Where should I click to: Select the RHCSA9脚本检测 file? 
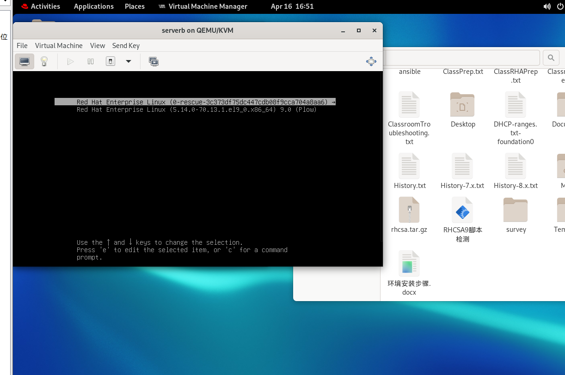pyautogui.click(x=462, y=220)
